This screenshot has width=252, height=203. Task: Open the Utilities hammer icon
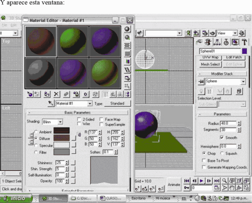tap(244, 42)
